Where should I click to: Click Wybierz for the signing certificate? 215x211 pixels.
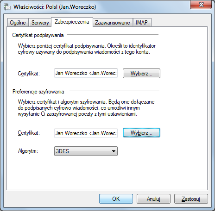coord(141,74)
